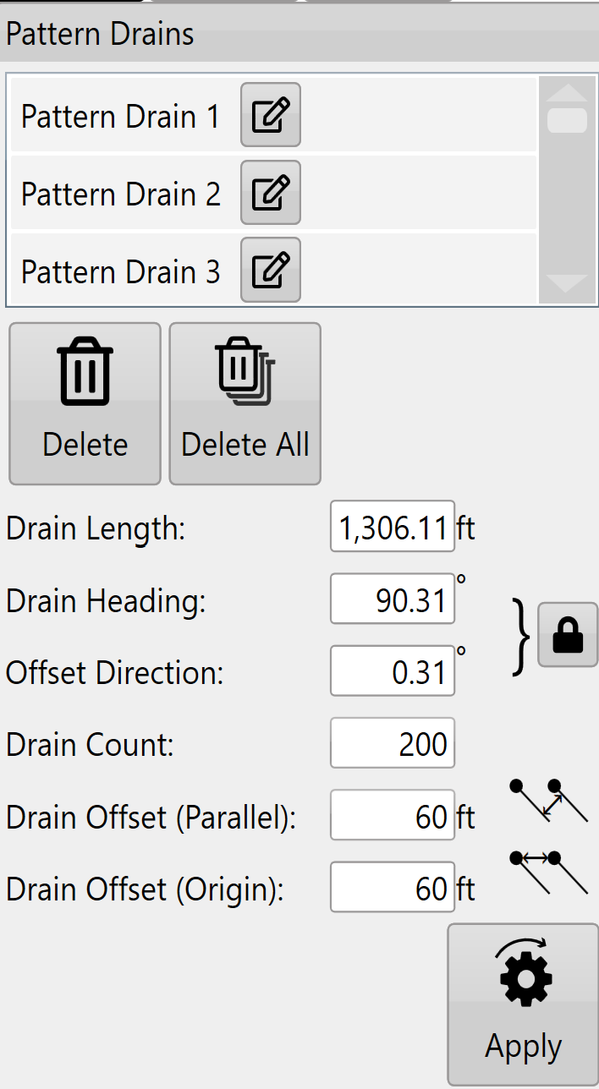This screenshot has width=599, height=1089.
Task: Delete the selected pattern drain
Action: (x=85, y=403)
